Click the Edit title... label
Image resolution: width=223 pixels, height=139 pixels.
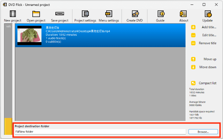coord(209,35)
